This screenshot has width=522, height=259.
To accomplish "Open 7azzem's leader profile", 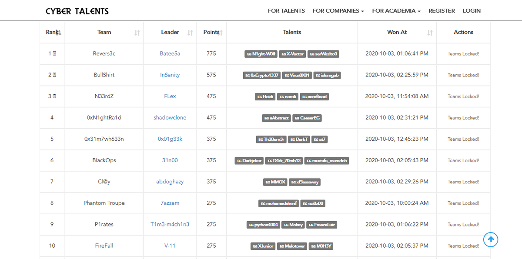I will (170, 203).
